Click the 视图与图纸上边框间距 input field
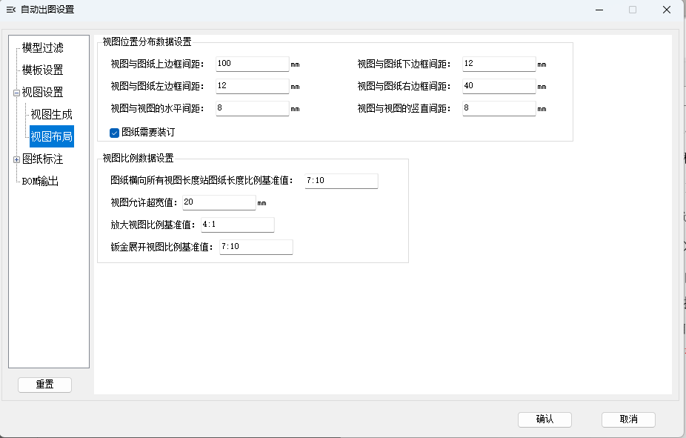Viewport: 686px width, 438px height. click(252, 64)
